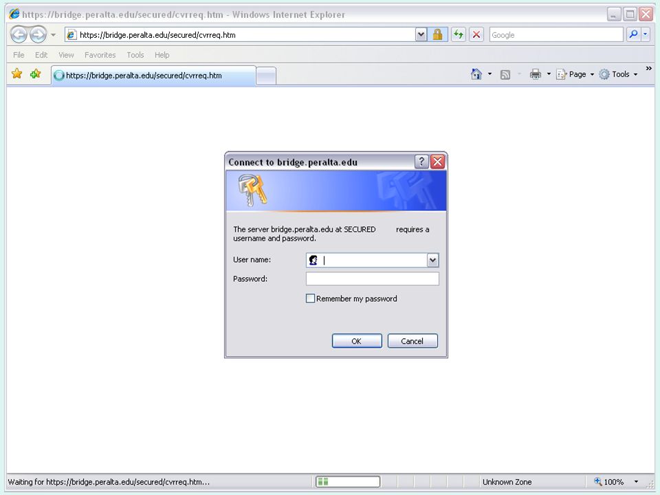Enable Remember my password checkbox

point(310,298)
